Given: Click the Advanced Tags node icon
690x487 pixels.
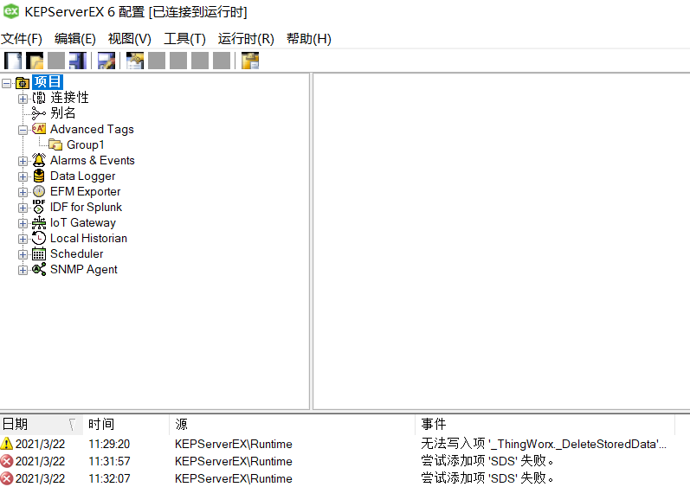Looking at the screenshot, I should (x=39, y=129).
